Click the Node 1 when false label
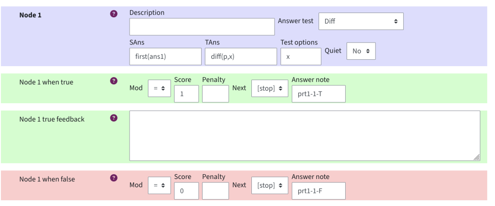This screenshot has height=206, width=495. 47,179
